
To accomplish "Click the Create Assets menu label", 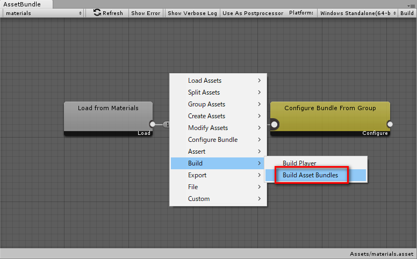I will [206, 116].
